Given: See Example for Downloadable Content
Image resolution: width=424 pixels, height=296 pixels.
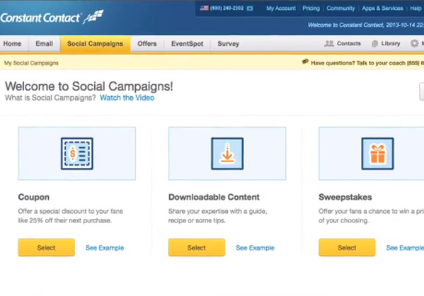Looking at the screenshot, I should click(255, 248).
